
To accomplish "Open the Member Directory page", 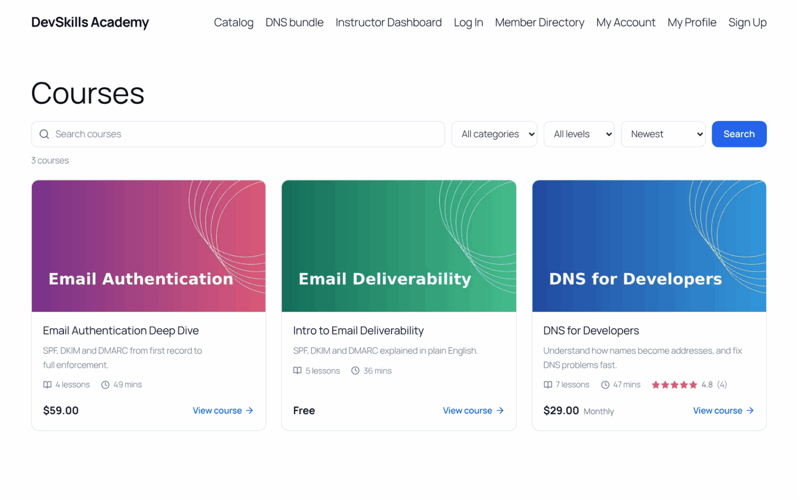I will [x=540, y=22].
